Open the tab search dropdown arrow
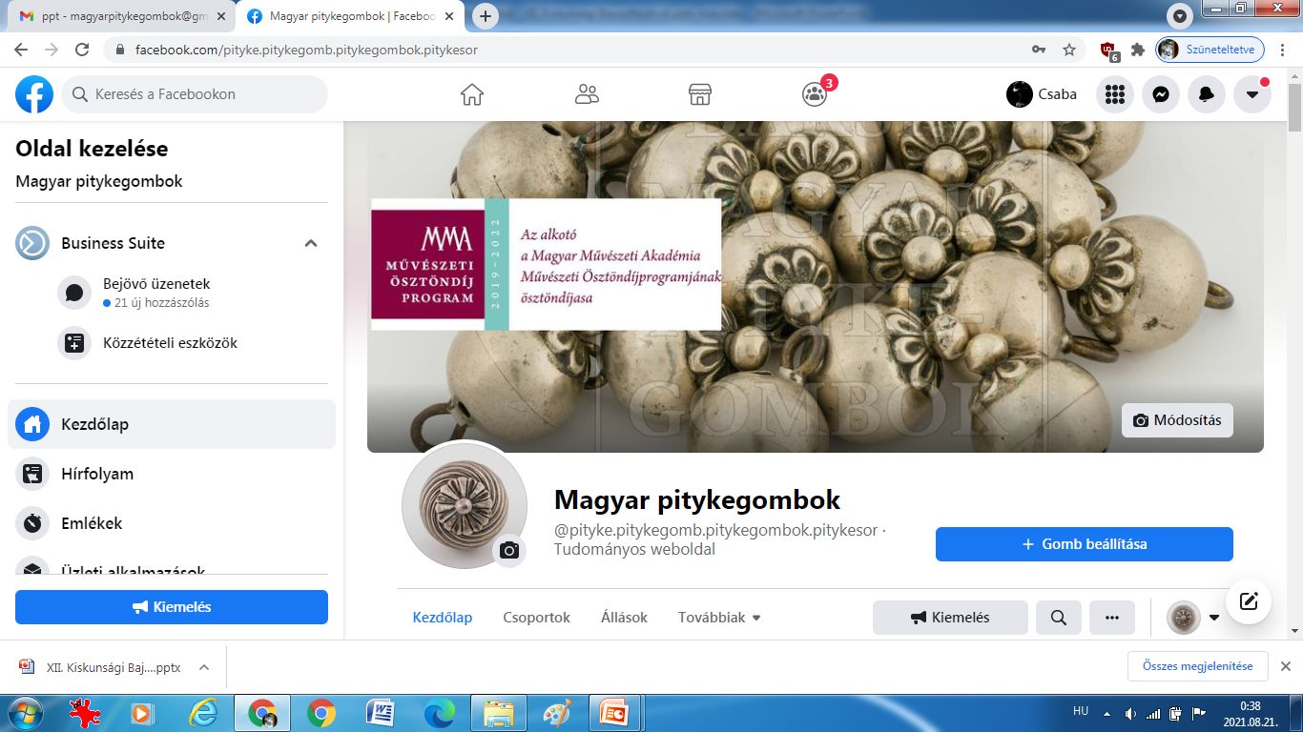This screenshot has width=1303, height=732. [x=1181, y=16]
